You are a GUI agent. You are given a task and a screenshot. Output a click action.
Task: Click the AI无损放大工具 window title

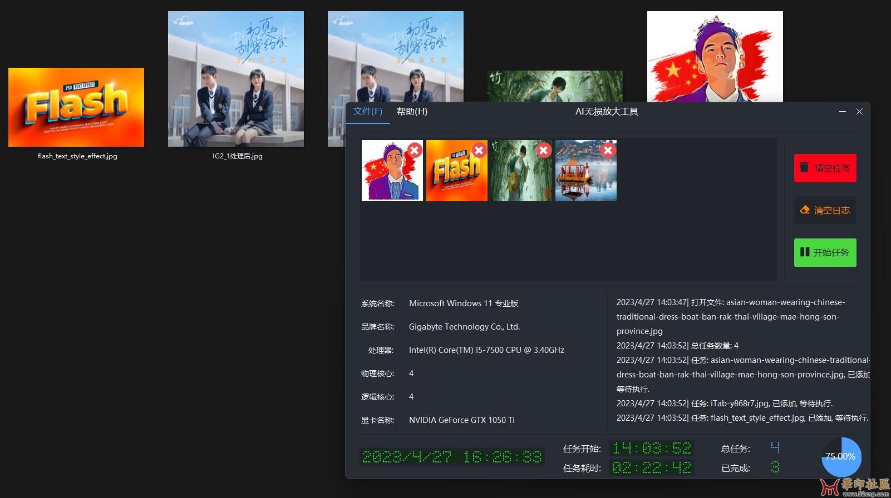(x=607, y=112)
